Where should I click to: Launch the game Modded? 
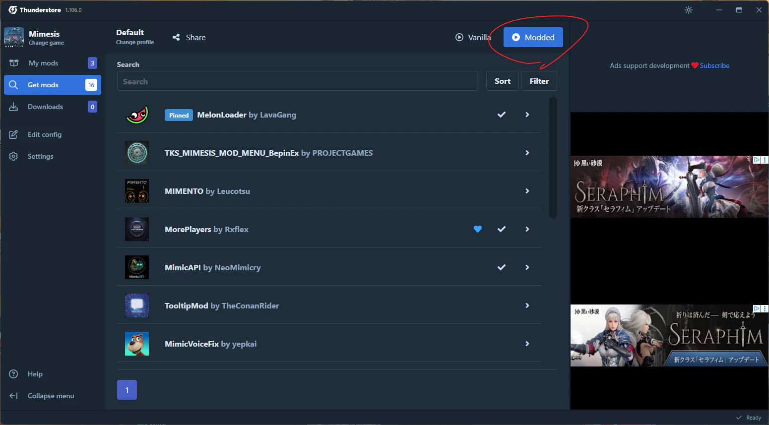533,37
